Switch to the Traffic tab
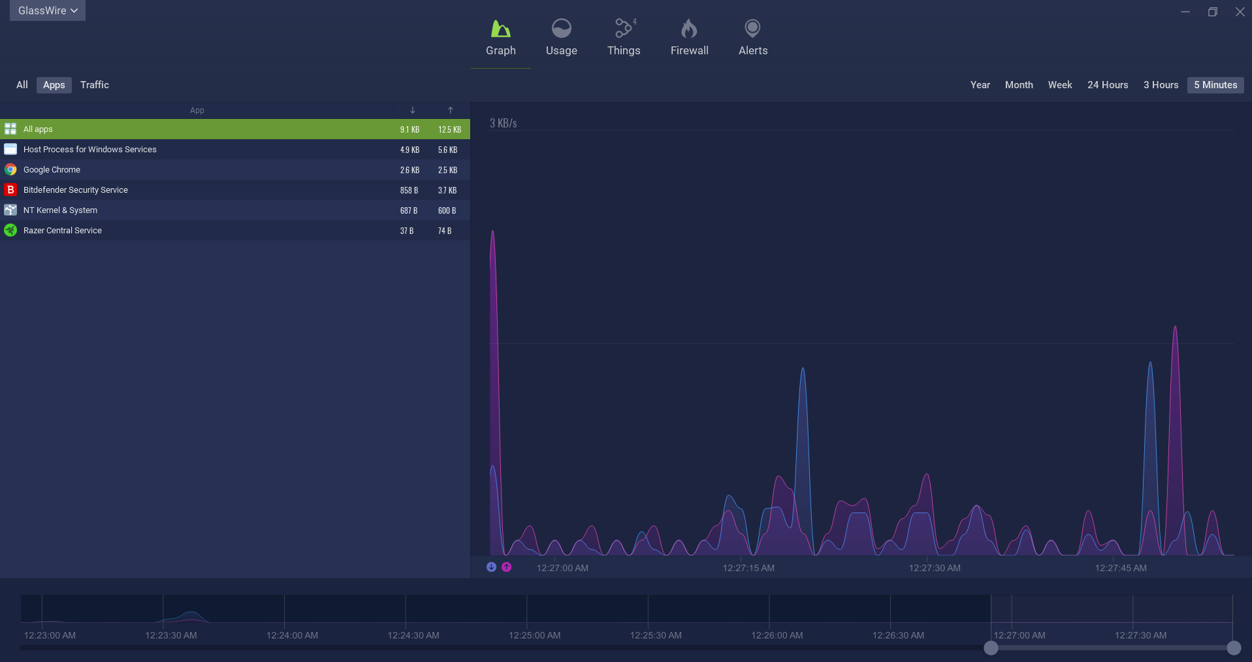Viewport: 1252px width, 662px height. pos(95,85)
